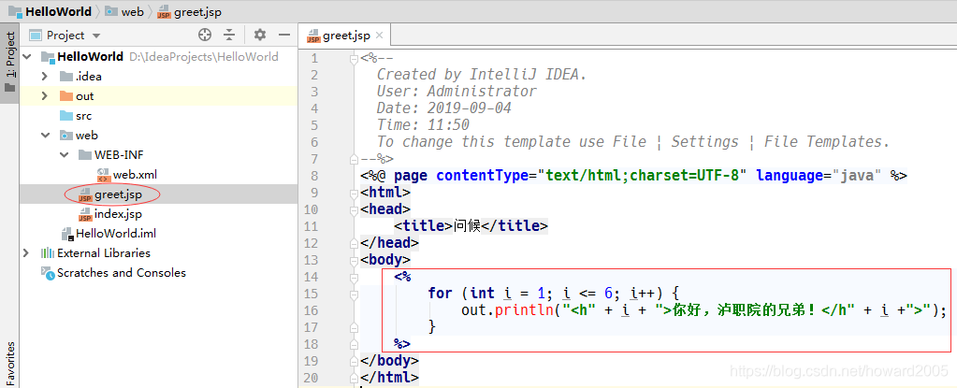The width and height of the screenshot is (957, 388).
Task: Click the src folder icon
Action: pyautogui.click(x=66, y=115)
